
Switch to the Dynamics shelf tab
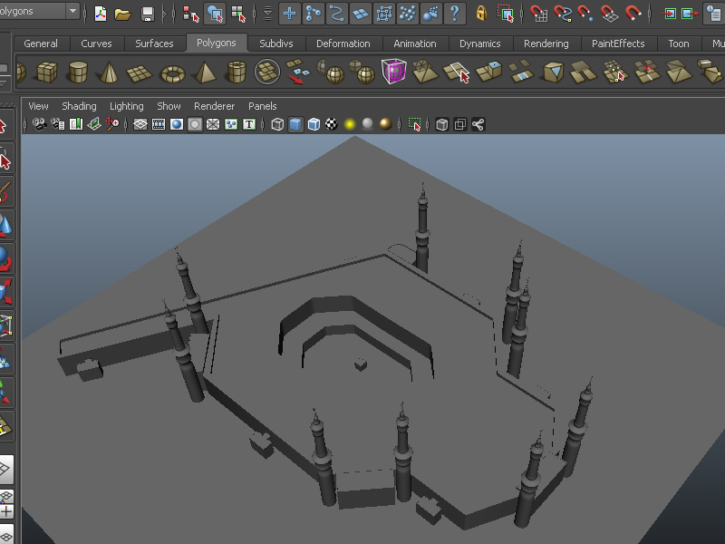(480, 44)
